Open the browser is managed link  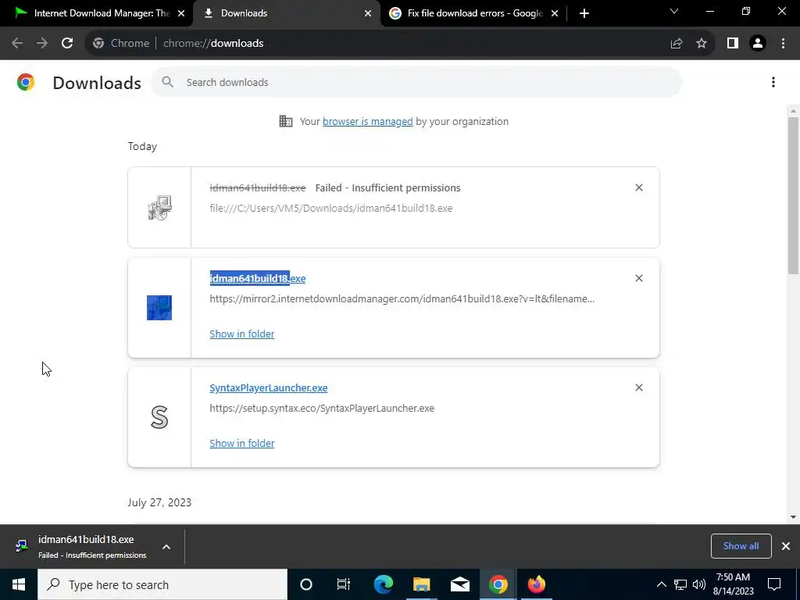(367, 121)
